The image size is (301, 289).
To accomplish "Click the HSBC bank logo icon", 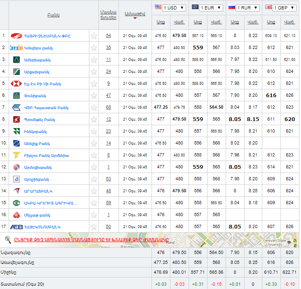I will click(x=16, y=84).
